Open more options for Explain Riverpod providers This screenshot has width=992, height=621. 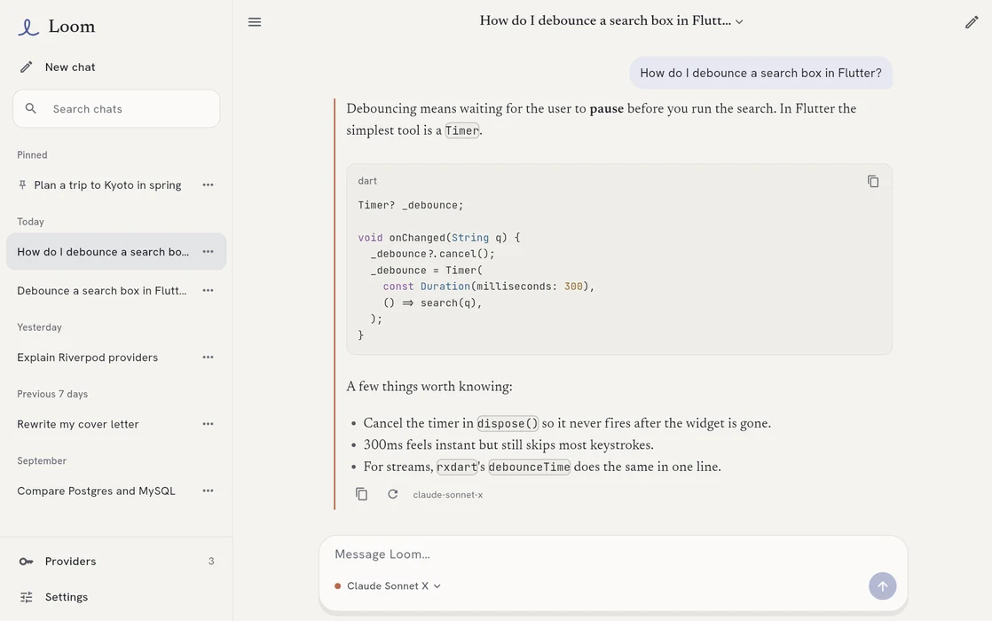coord(209,358)
